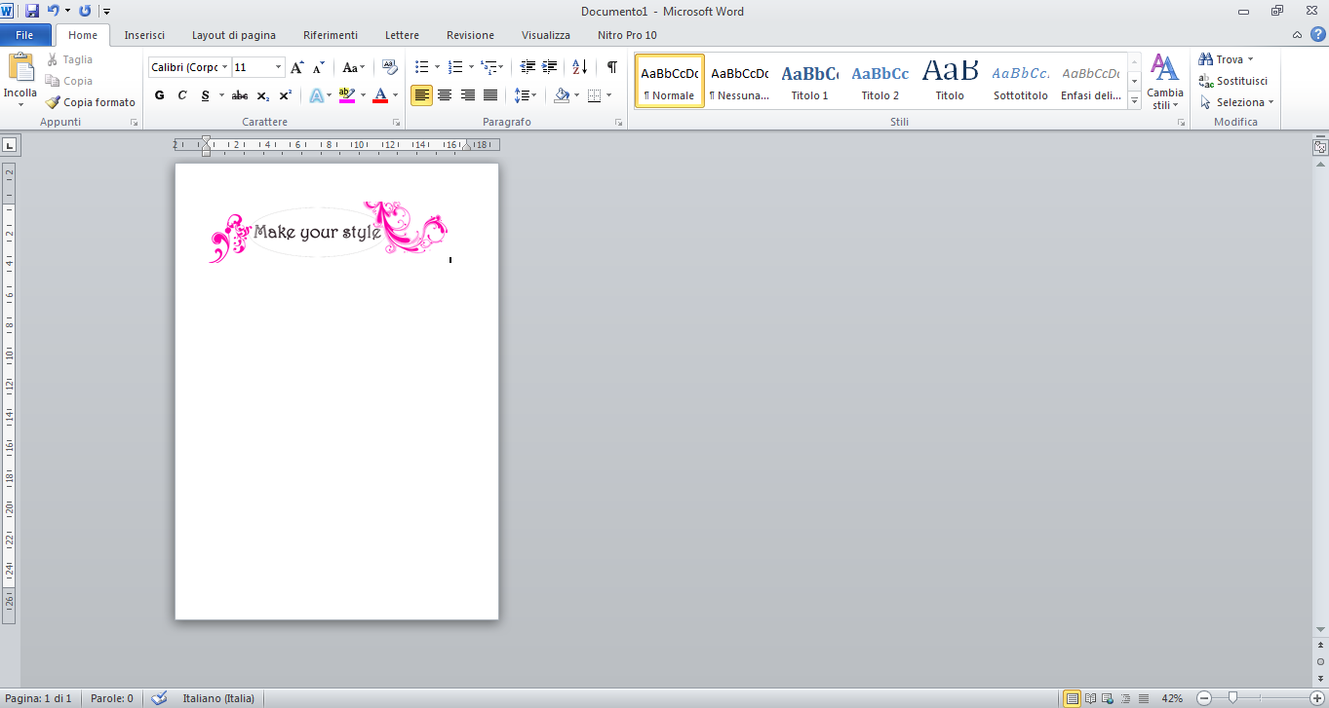Switch to the Inserisci tab
The height and width of the screenshot is (708, 1329).
point(144,35)
